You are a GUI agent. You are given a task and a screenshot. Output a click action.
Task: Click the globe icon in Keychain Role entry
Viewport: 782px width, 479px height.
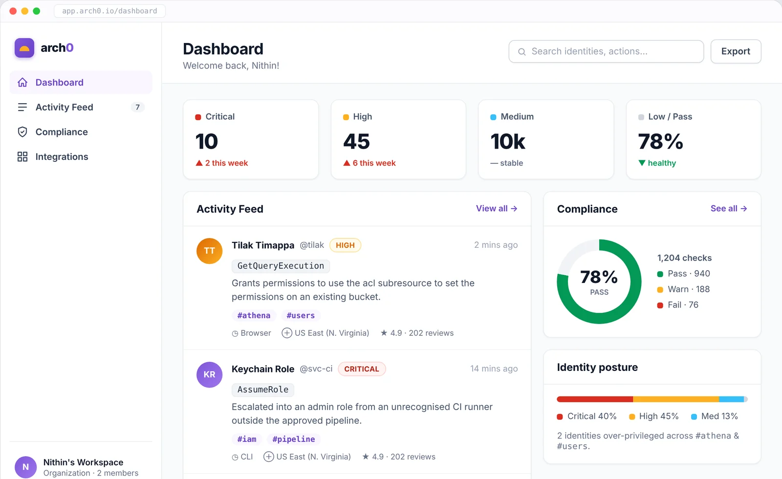[x=268, y=457]
